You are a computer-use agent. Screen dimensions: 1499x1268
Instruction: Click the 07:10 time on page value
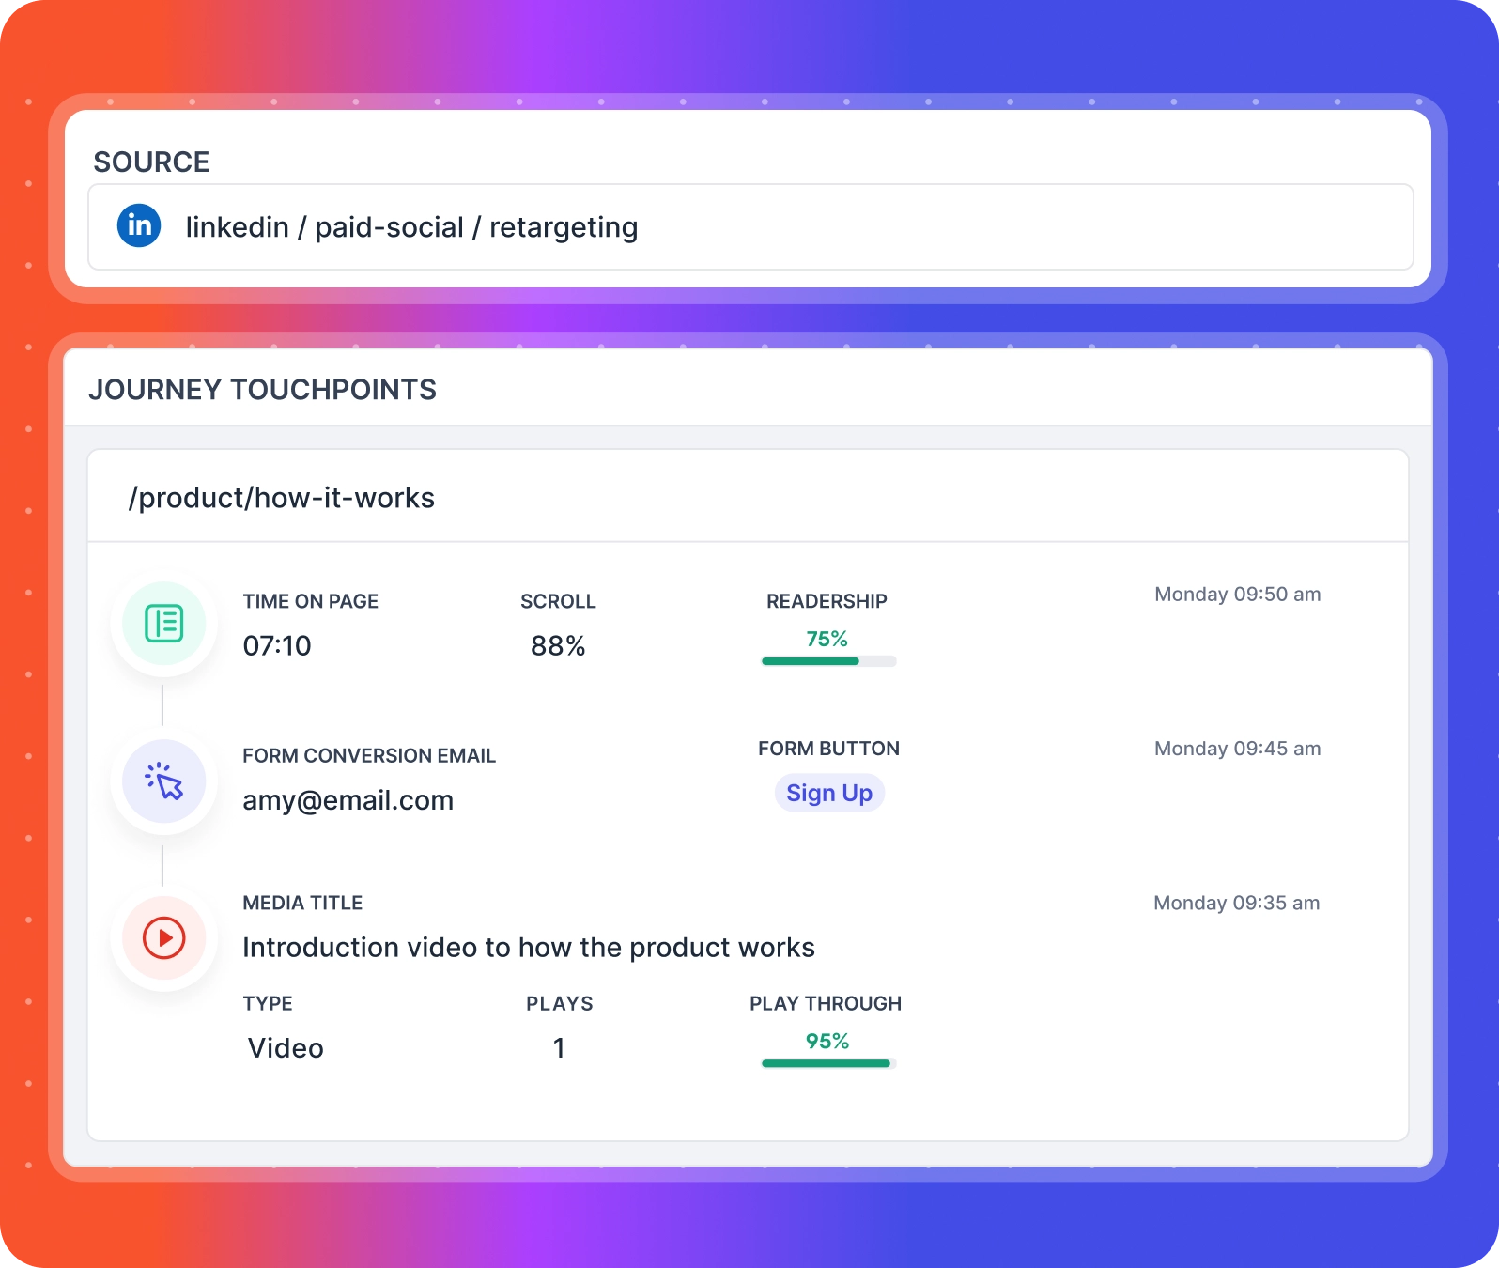point(277,645)
